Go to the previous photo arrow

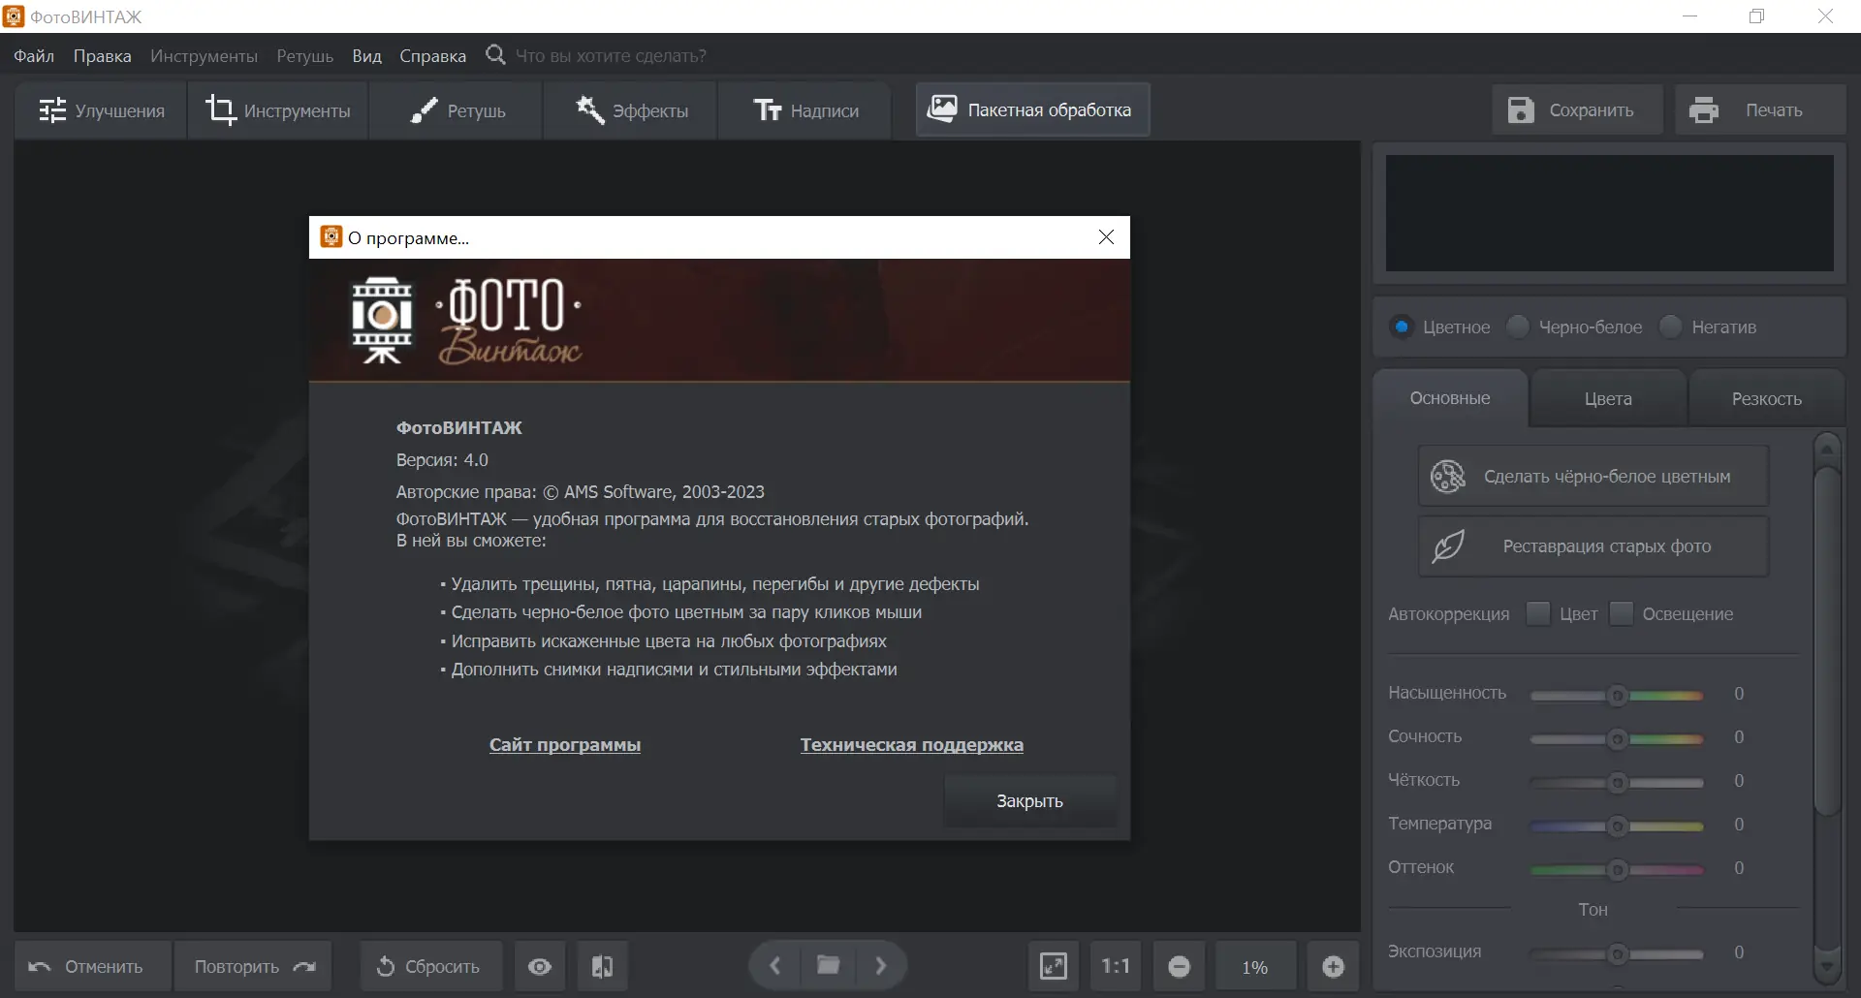(775, 965)
